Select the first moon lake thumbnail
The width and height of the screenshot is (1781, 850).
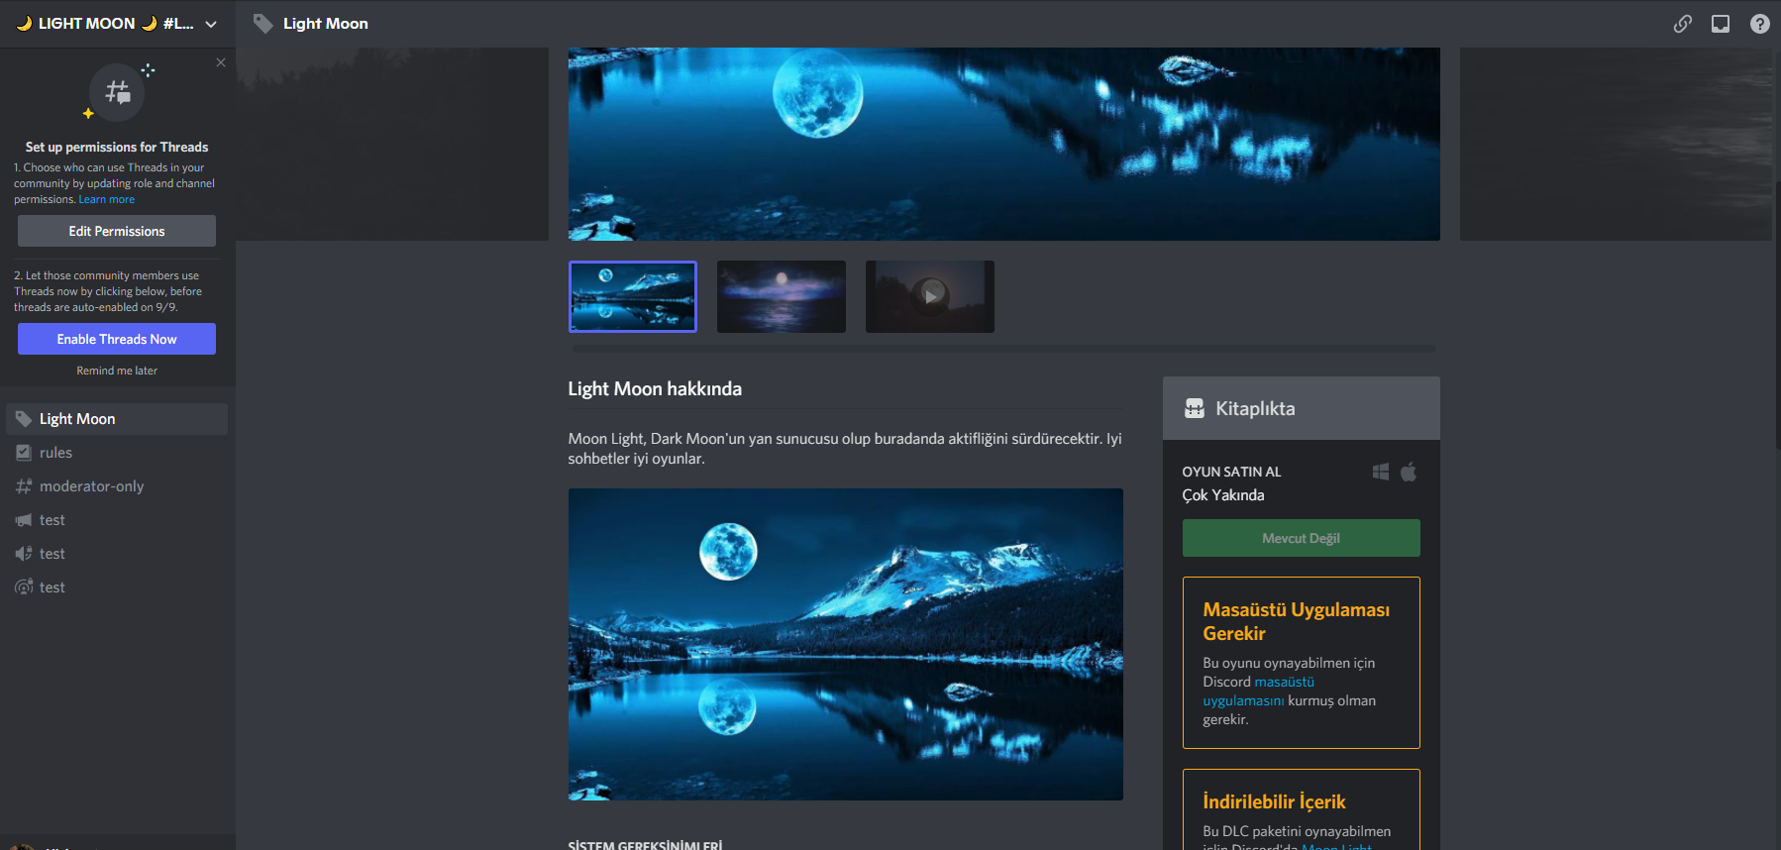[x=633, y=296]
